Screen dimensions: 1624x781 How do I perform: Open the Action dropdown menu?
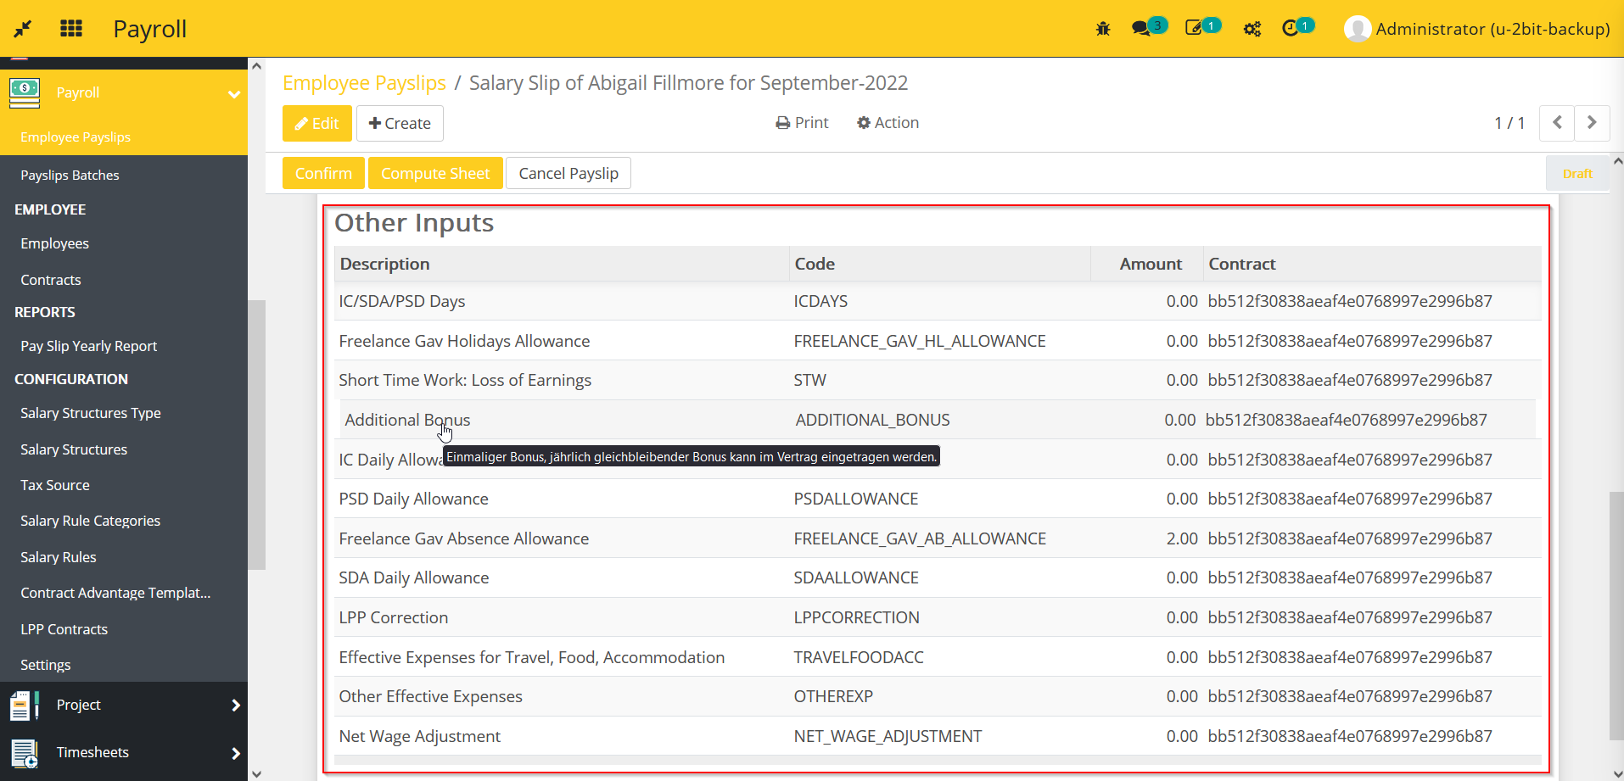pyautogui.click(x=888, y=123)
